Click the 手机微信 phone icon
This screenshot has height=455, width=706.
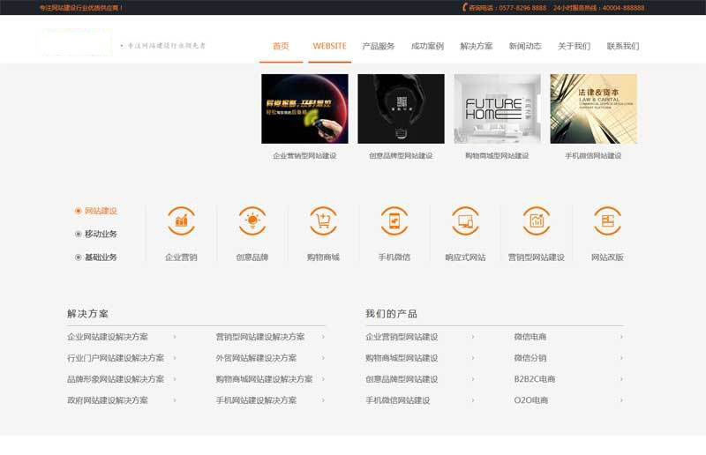pos(394,220)
